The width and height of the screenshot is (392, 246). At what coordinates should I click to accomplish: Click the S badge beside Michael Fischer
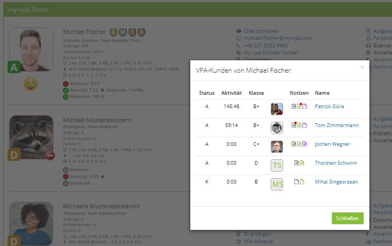113,32
